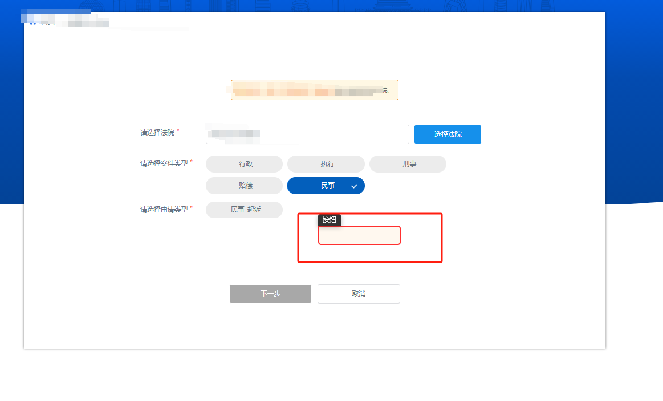This screenshot has height=401, width=663.
Task: Click the 请选择案件类型 label
Action: click(x=164, y=163)
